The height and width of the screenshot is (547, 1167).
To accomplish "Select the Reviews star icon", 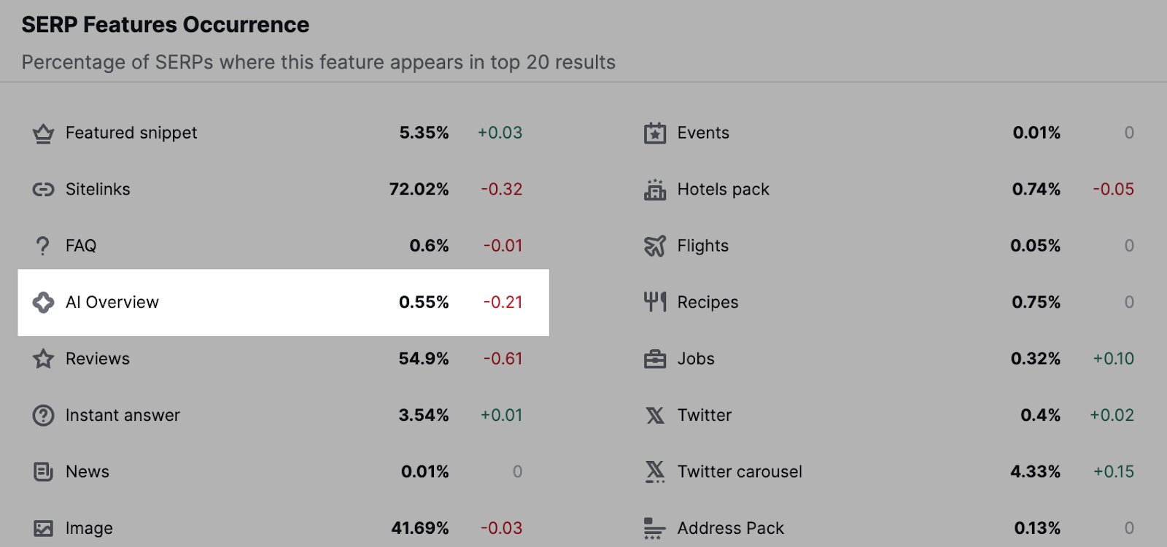I will click(43, 358).
